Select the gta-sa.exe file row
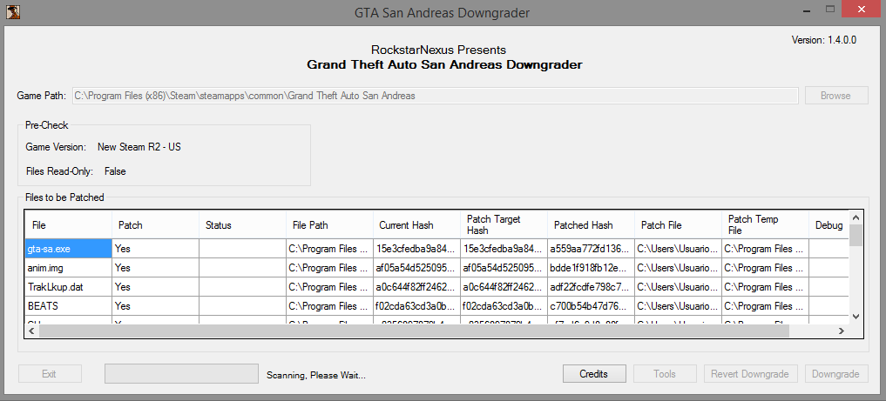886x401 pixels. click(x=68, y=249)
